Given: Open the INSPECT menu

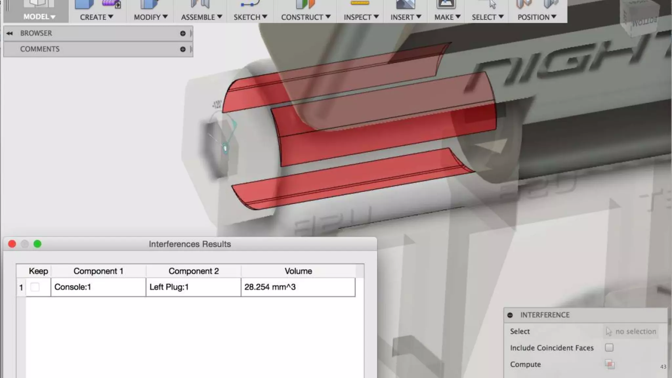Looking at the screenshot, I should coord(361,17).
